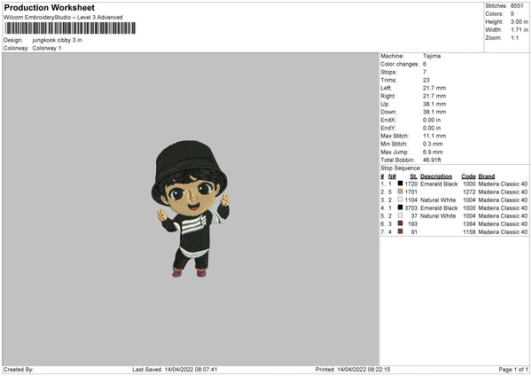The image size is (532, 376).
Task: Click the 'Created By:' footer label
Action: pyautogui.click(x=19, y=370)
